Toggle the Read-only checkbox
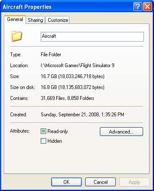 point(43,131)
